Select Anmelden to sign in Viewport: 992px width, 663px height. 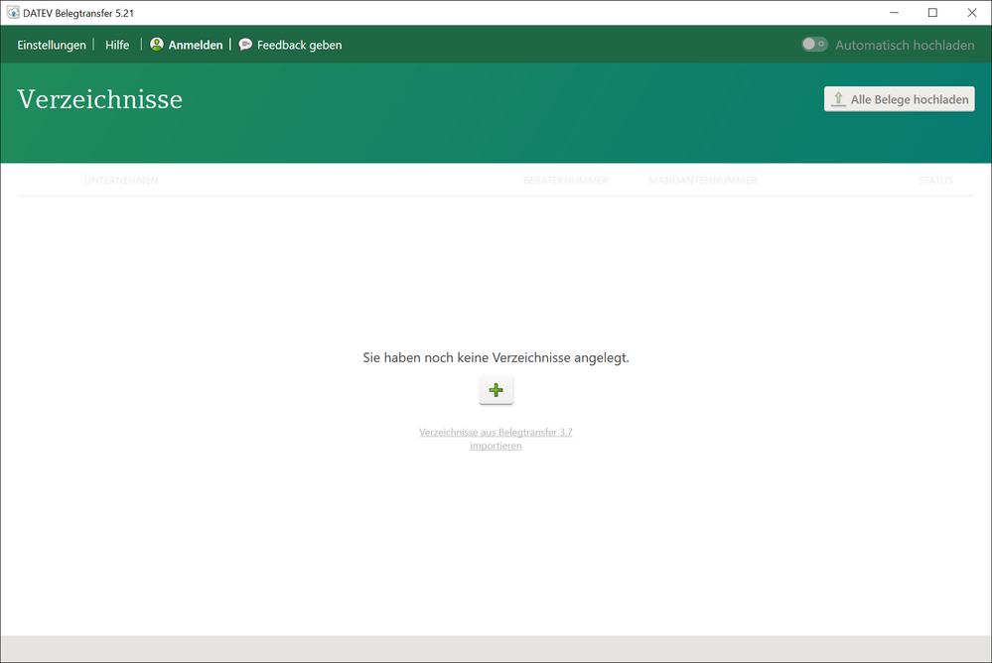[196, 45]
